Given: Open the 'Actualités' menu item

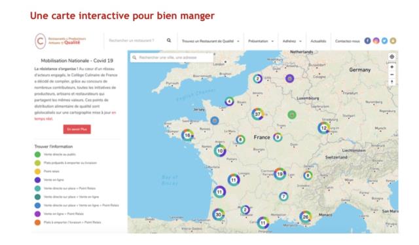Looking at the screenshot, I should (318, 41).
